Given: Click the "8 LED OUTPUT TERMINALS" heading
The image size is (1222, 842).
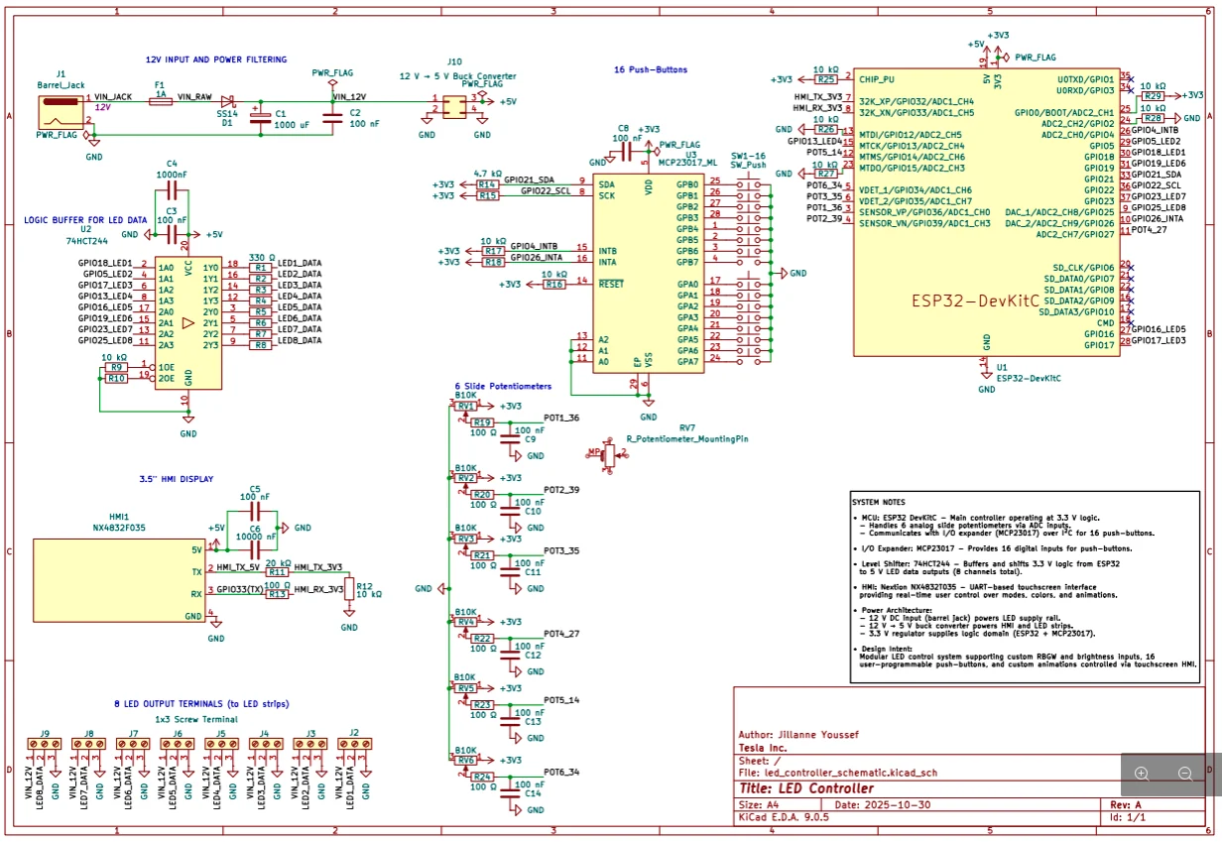Looking at the screenshot, I should pos(200,703).
